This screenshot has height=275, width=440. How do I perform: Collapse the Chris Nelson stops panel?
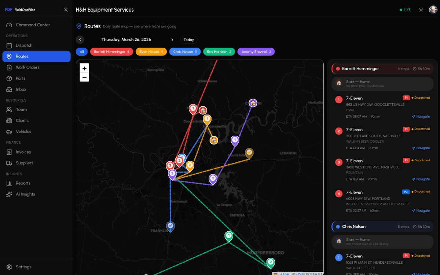click(382, 227)
